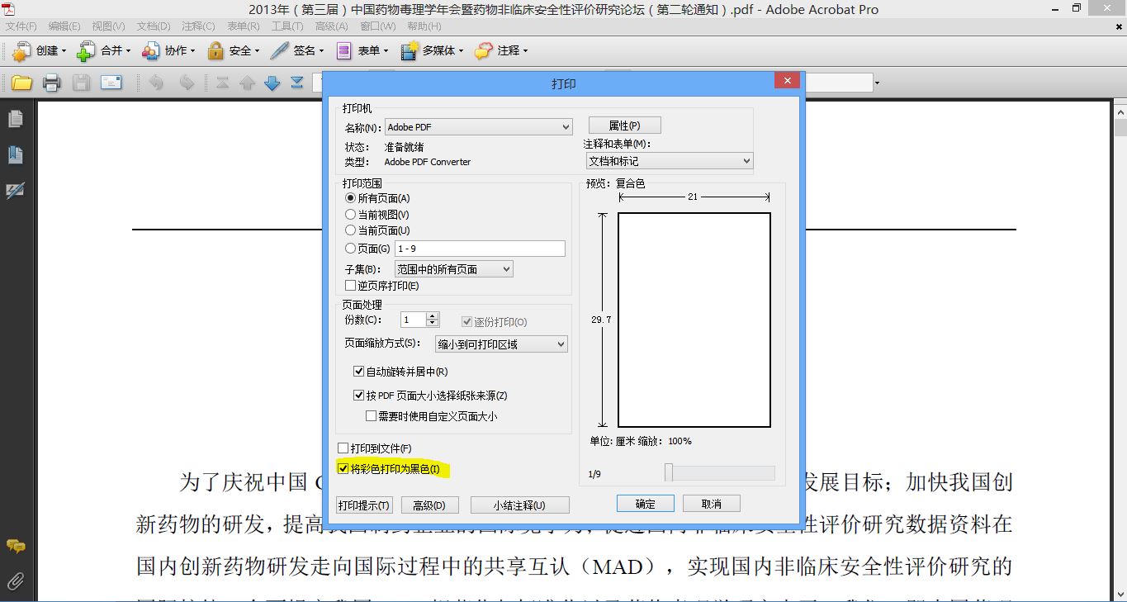Click the save floppy disk icon
This screenshot has width=1127, height=602.
click(81, 83)
